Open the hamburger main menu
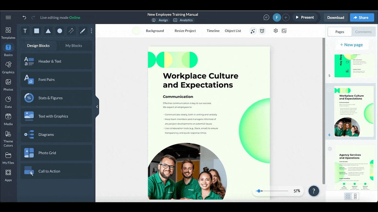378x212 pixels. (8, 18)
